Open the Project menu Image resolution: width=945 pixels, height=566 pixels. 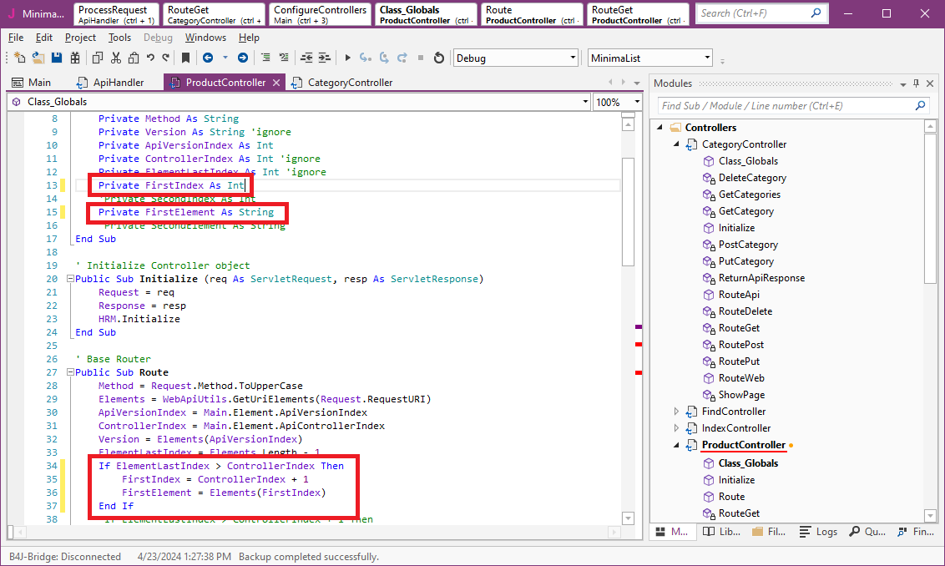(80, 38)
